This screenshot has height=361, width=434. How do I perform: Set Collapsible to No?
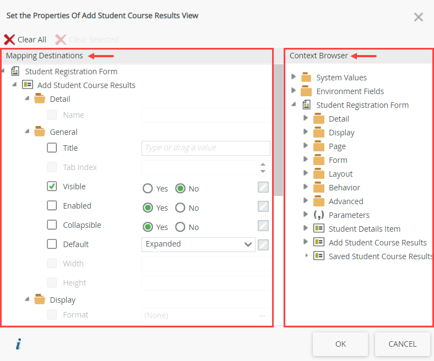[180, 227]
